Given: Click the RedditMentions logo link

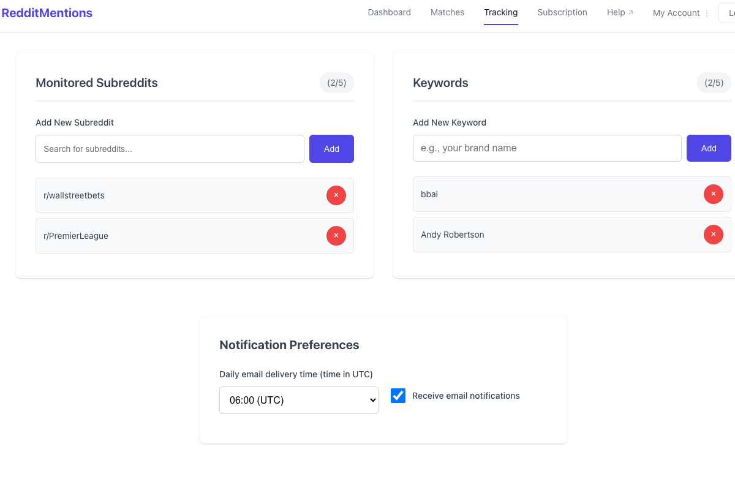Looking at the screenshot, I should tap(47, 13).
